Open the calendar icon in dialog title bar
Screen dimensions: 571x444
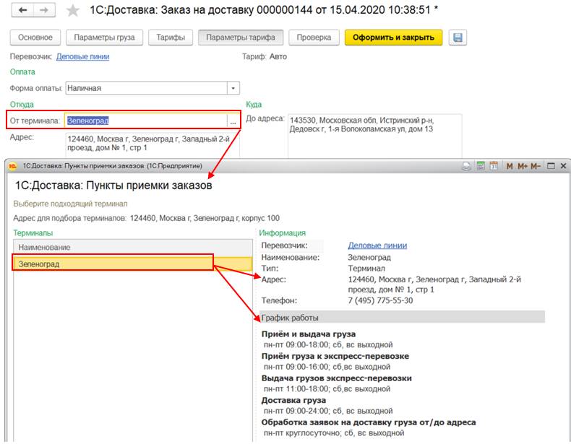click(494, 166)
